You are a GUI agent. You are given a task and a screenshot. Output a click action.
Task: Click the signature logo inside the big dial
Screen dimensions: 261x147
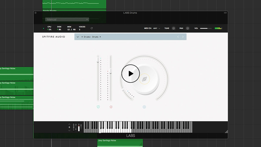coord(144,79)
